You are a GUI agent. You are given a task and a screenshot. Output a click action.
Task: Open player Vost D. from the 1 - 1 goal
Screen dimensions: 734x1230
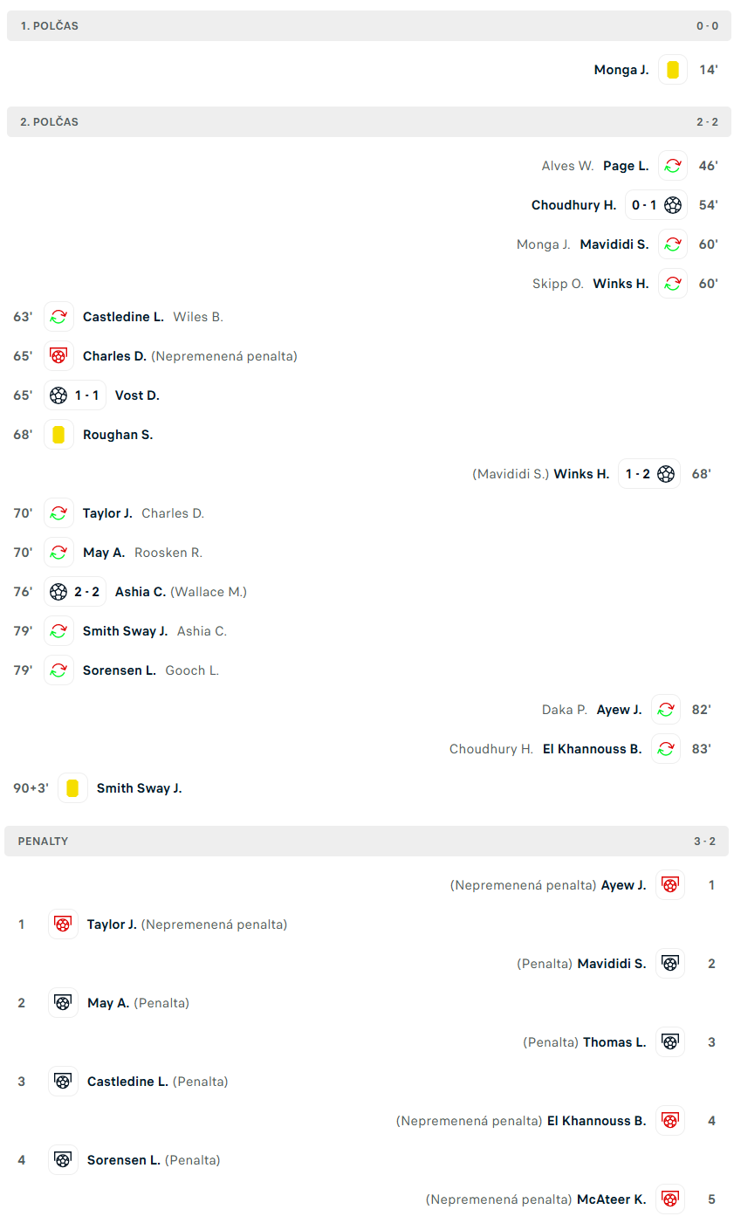pyautogui.click(x=137, y=395)
